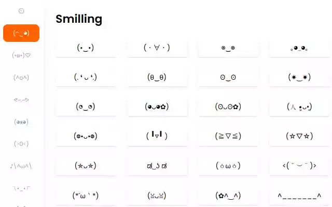Image resolution: width=332 pixels, height=207 pixels.
Task: Pick the (θ‿θ) emoticon
Action: click(x=157, y=78)
